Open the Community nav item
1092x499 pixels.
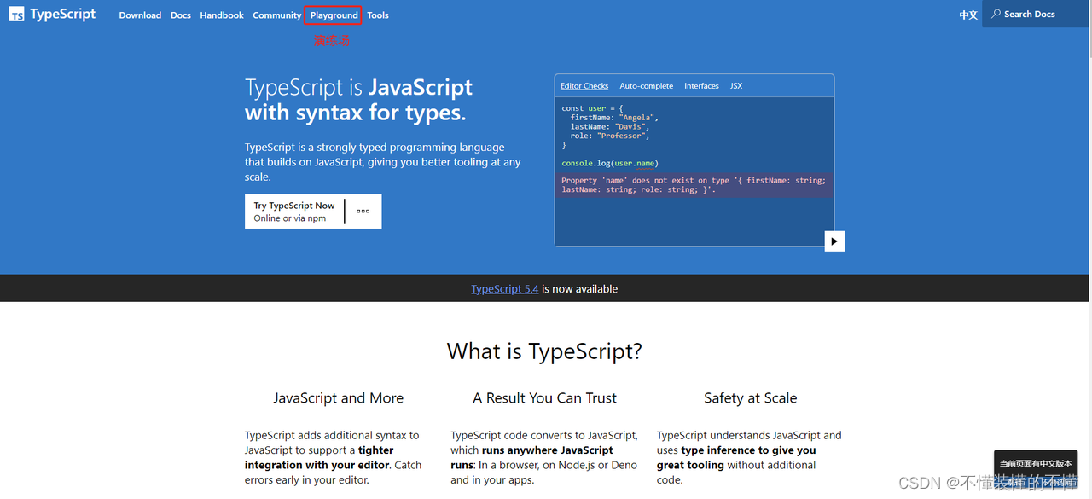277,15
